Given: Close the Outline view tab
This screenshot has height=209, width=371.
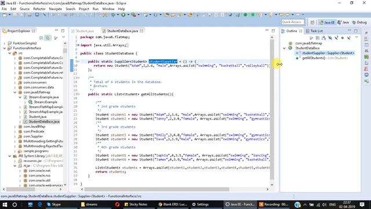Looking at the screenshot, I should click(300, 31).
